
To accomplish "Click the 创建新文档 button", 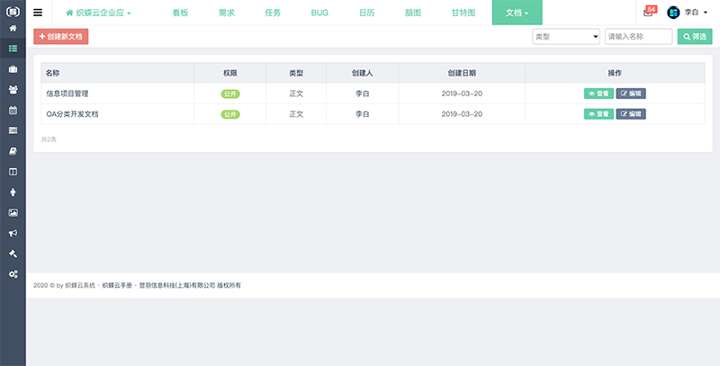I will pyautogui.click(x=61, y=37).
